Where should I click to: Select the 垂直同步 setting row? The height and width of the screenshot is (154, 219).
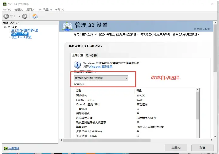point(135,127)
